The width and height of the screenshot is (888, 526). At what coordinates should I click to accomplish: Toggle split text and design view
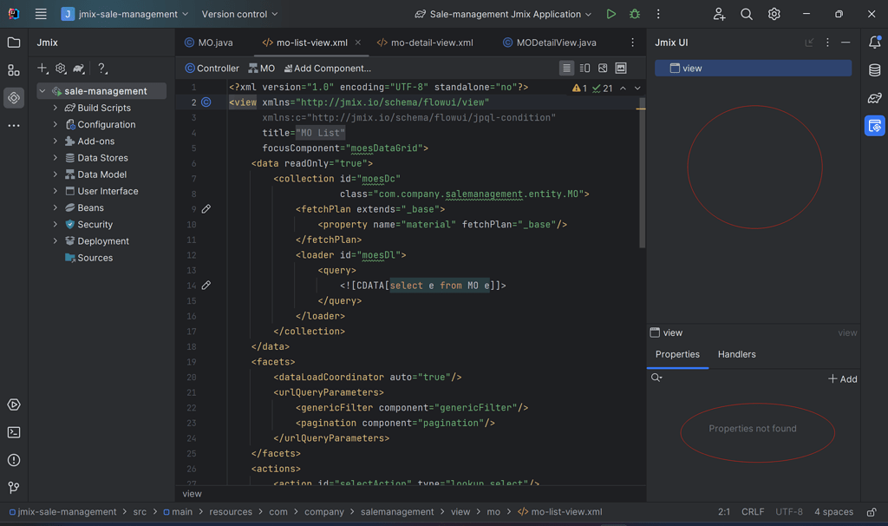(x=584, y=68)
